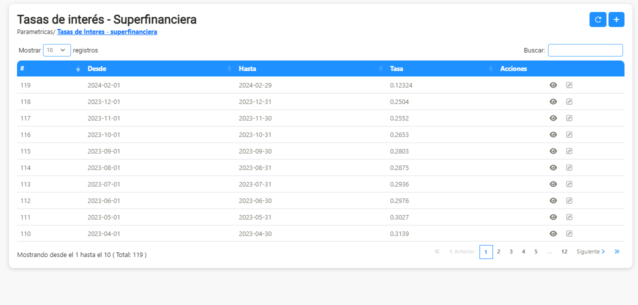Sort the table by Tasa column
This screenshot has width=638, height=305.
441,68
